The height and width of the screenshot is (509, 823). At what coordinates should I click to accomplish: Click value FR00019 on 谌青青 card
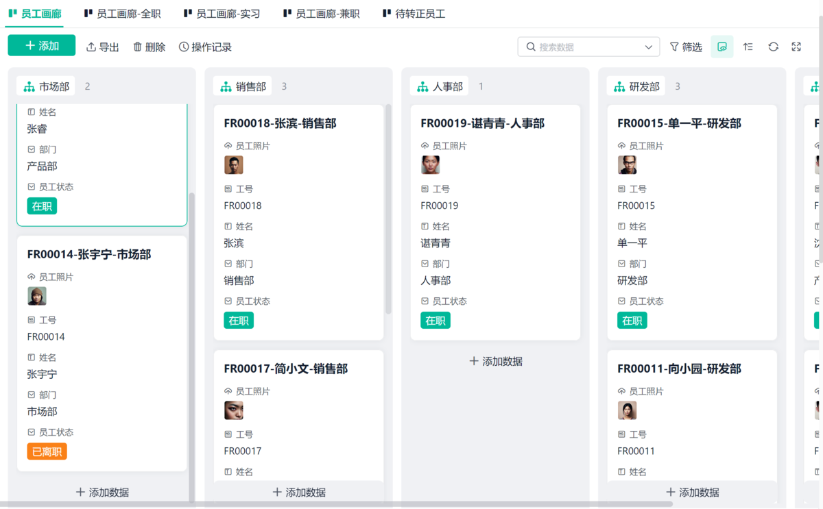click(x=440, y=206)
